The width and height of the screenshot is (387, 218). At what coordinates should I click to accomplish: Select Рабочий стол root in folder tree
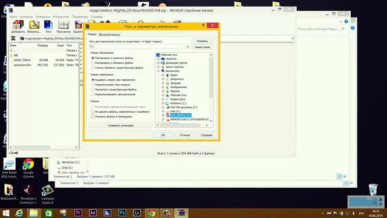(169, 54)
